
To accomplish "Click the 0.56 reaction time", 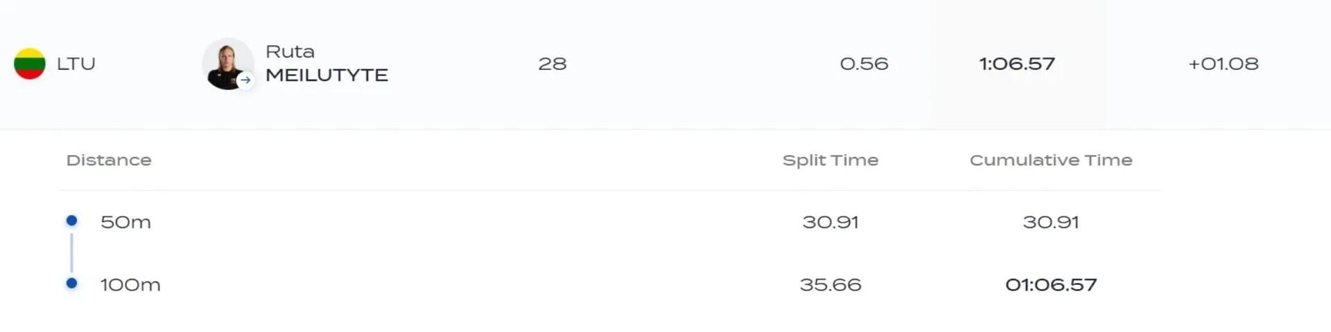I will (x=864, y=64).
